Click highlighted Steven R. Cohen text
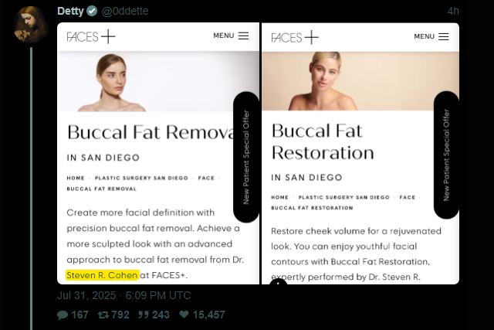This screenshot has height=330, width=494. pyautogui.click(x=102, y=275)
